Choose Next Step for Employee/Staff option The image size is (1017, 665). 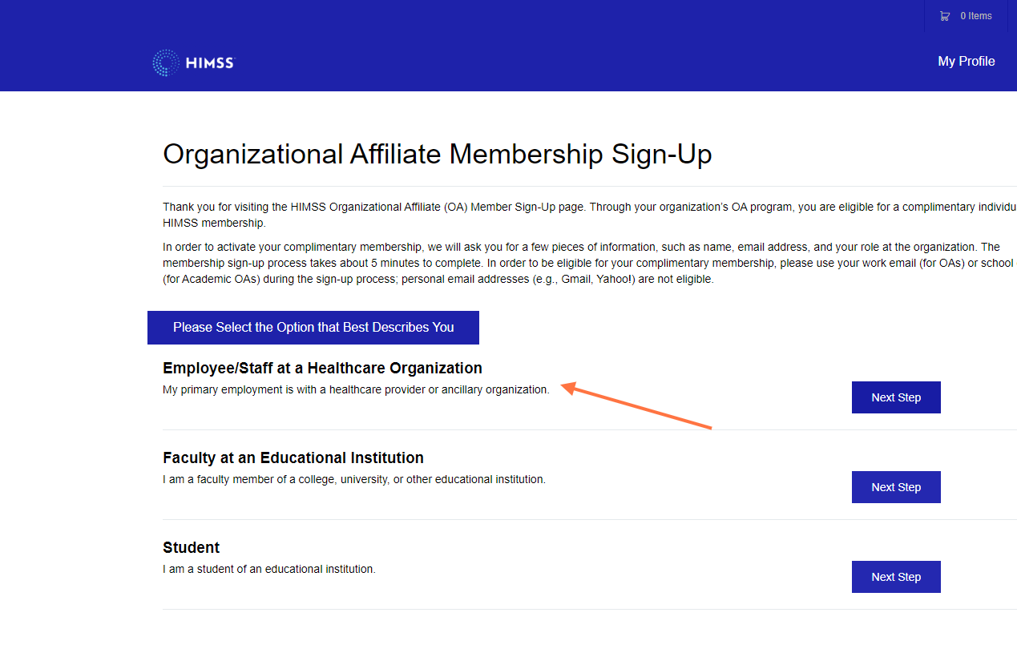click(x=896, y=397)
